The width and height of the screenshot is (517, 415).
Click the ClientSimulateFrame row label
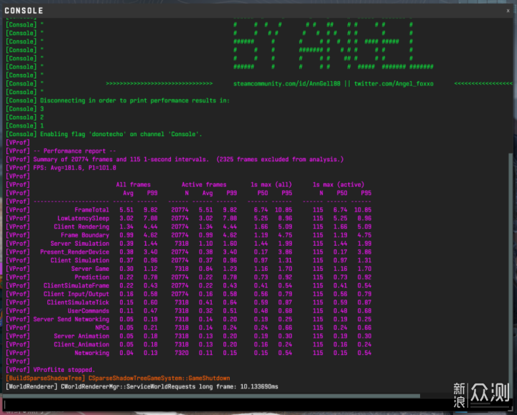pyautogui.click(x=76, y=285)
